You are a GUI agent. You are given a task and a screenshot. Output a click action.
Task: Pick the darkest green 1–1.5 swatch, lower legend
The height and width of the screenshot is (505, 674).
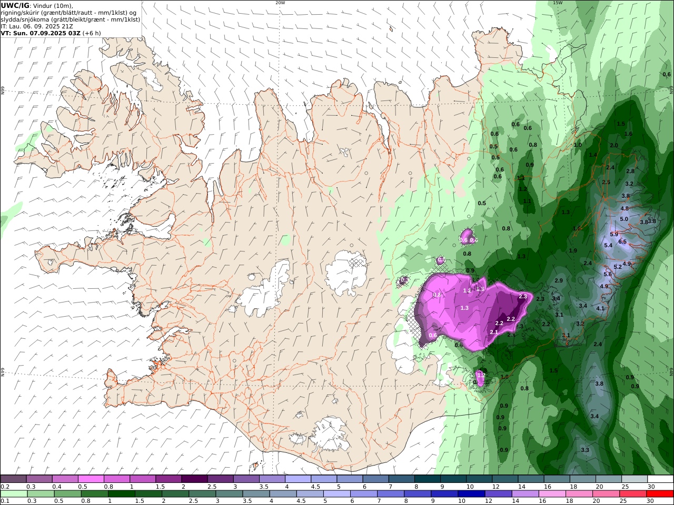pyautogui.click(x=122, y=494)
